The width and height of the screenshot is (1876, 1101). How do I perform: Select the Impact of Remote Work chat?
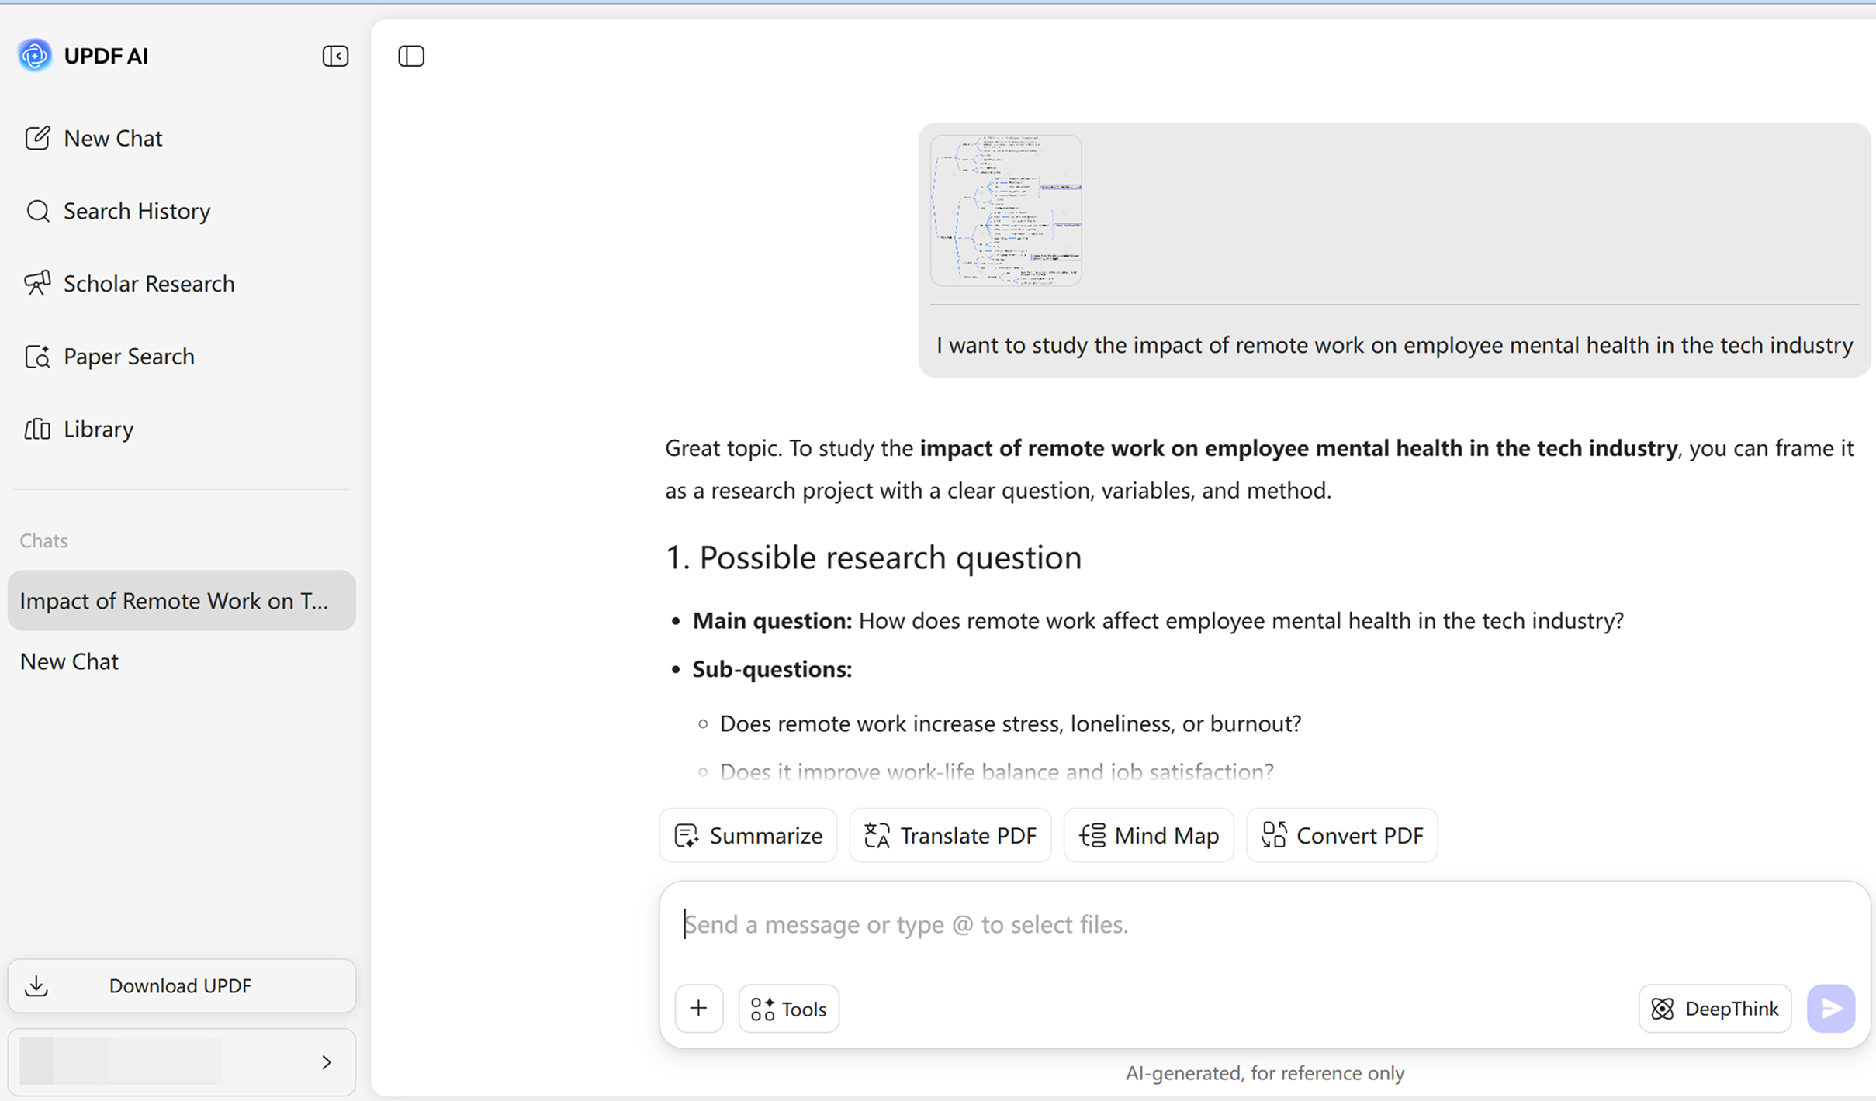coord(182,601)
